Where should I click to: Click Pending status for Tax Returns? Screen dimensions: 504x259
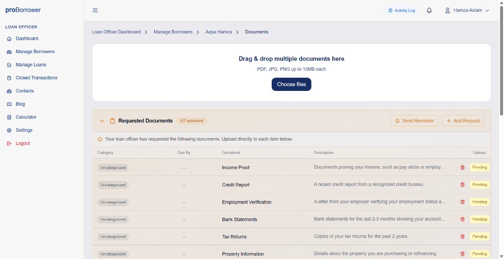pyautogui.click(x=479, y=236)
